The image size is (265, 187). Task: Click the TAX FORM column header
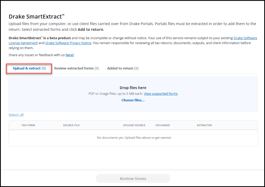tap(28, 125)
